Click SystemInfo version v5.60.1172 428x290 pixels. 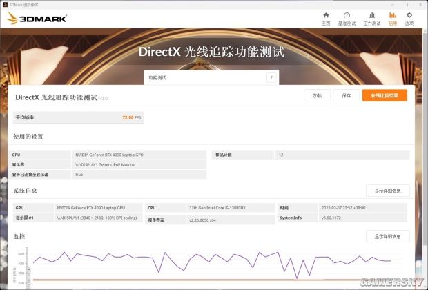[x=331, y=217]
